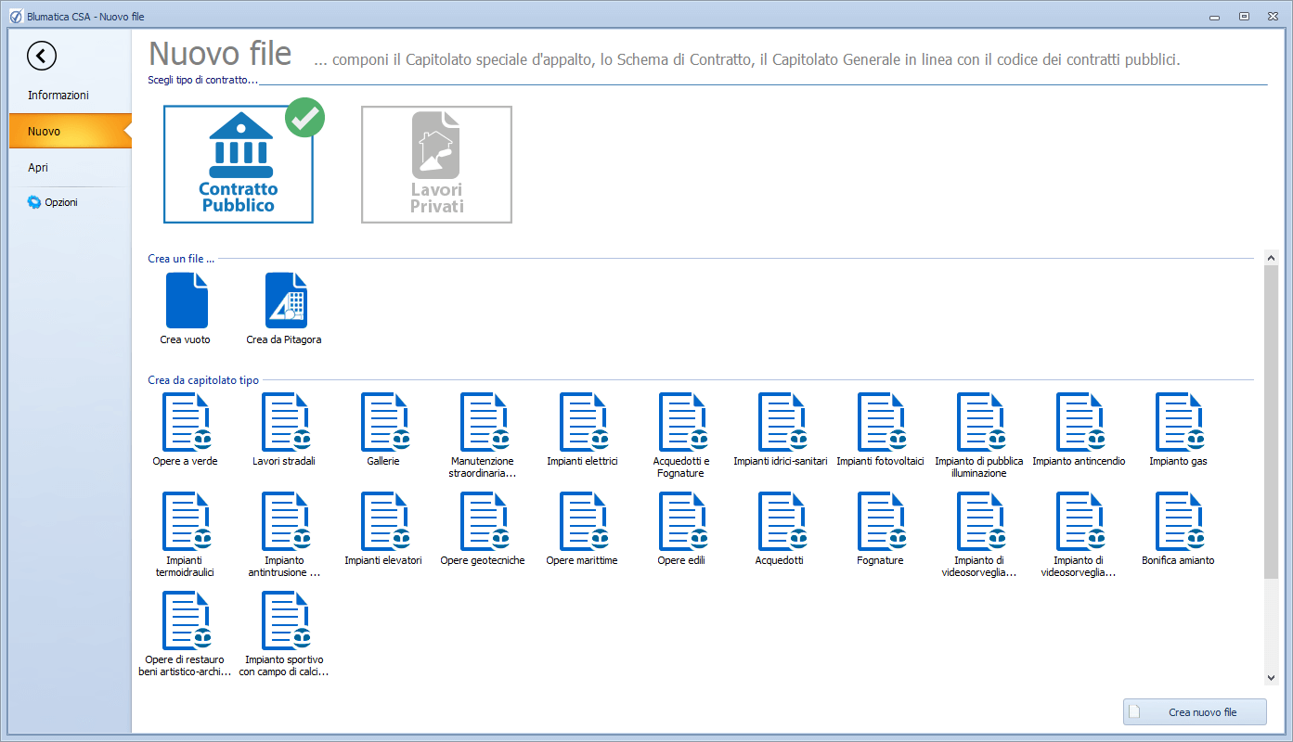
Task: Pick the Opere marittime template
Action: coord(582,522)
